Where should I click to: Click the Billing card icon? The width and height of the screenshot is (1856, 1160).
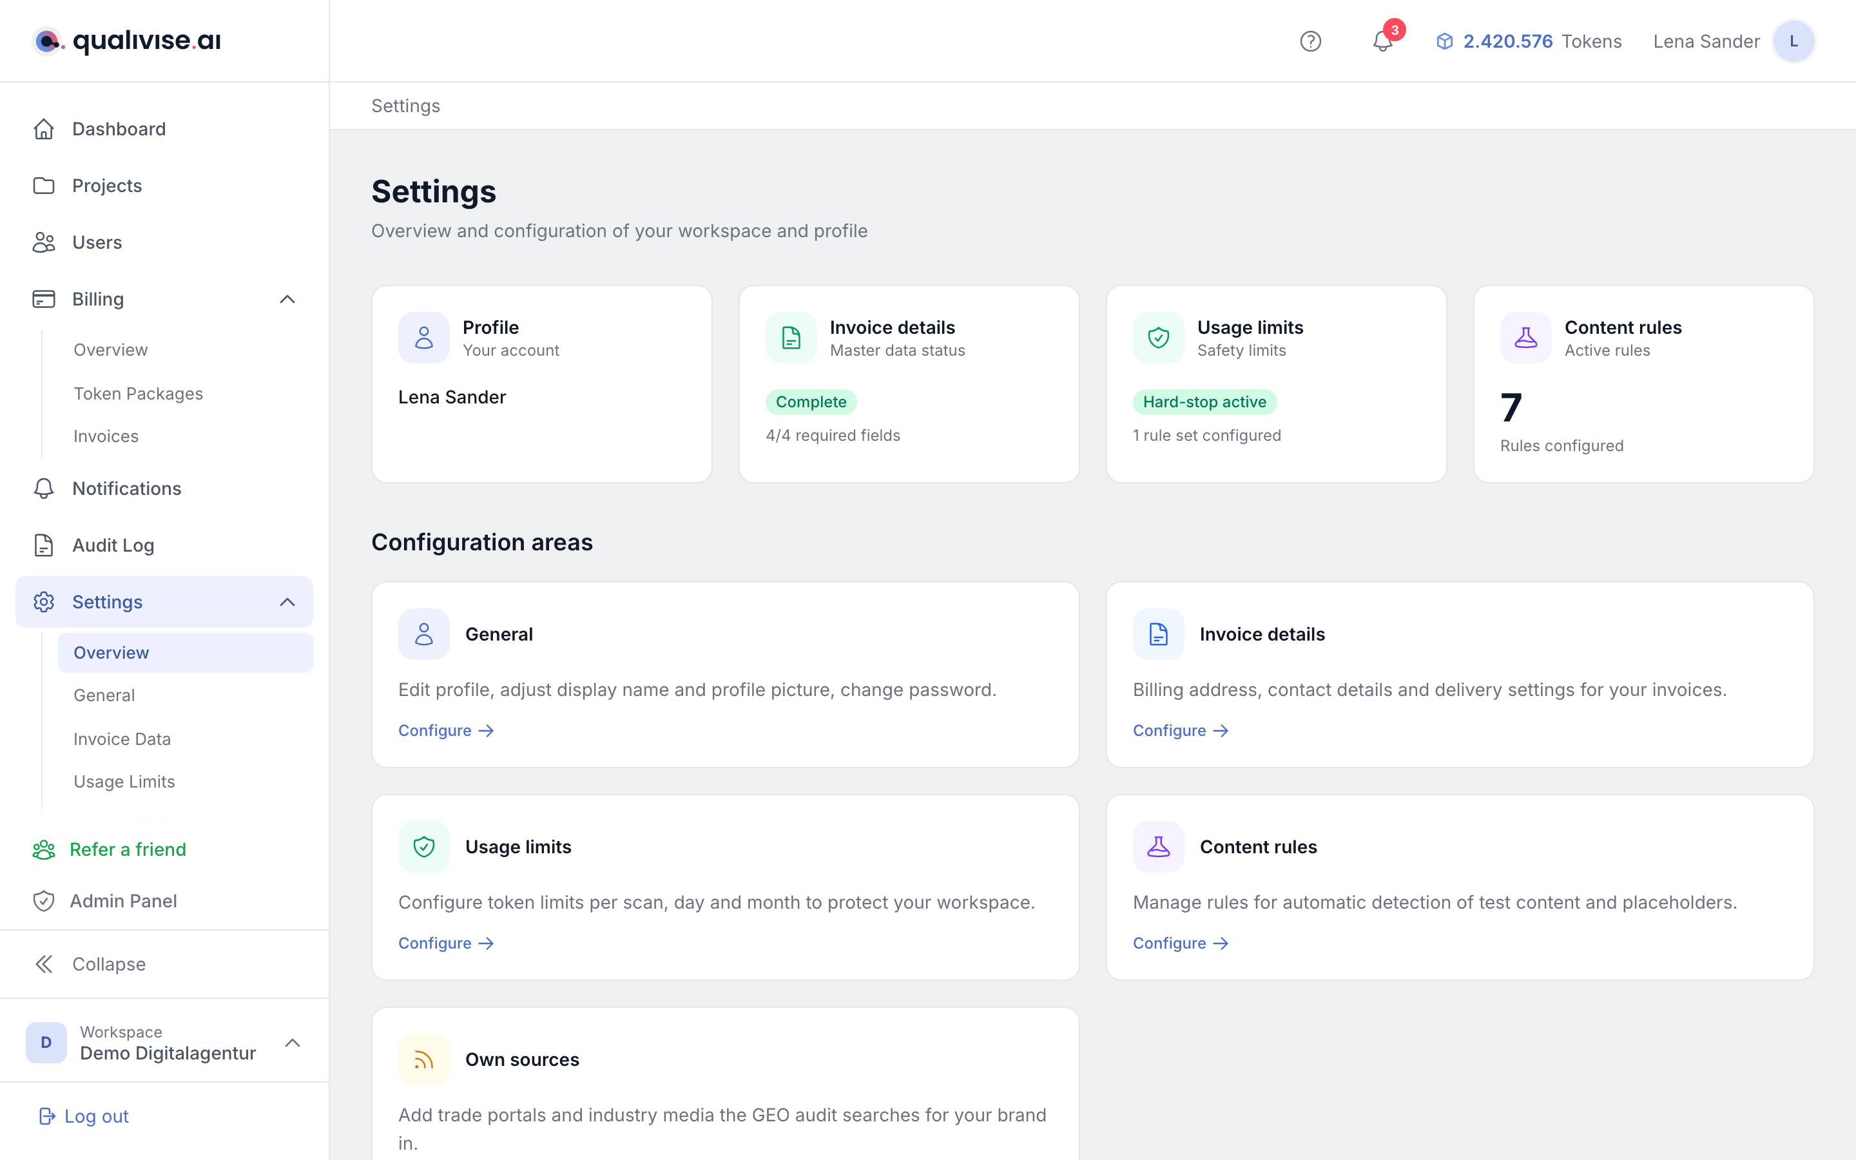click(x=44, y=299)
